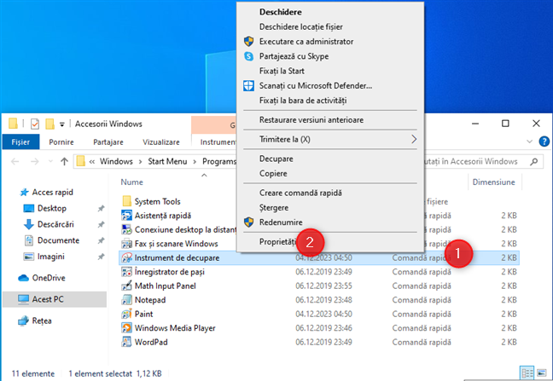Sort by the Nume column header
Viewport: 553px width, 381px height.
(132, 182)
